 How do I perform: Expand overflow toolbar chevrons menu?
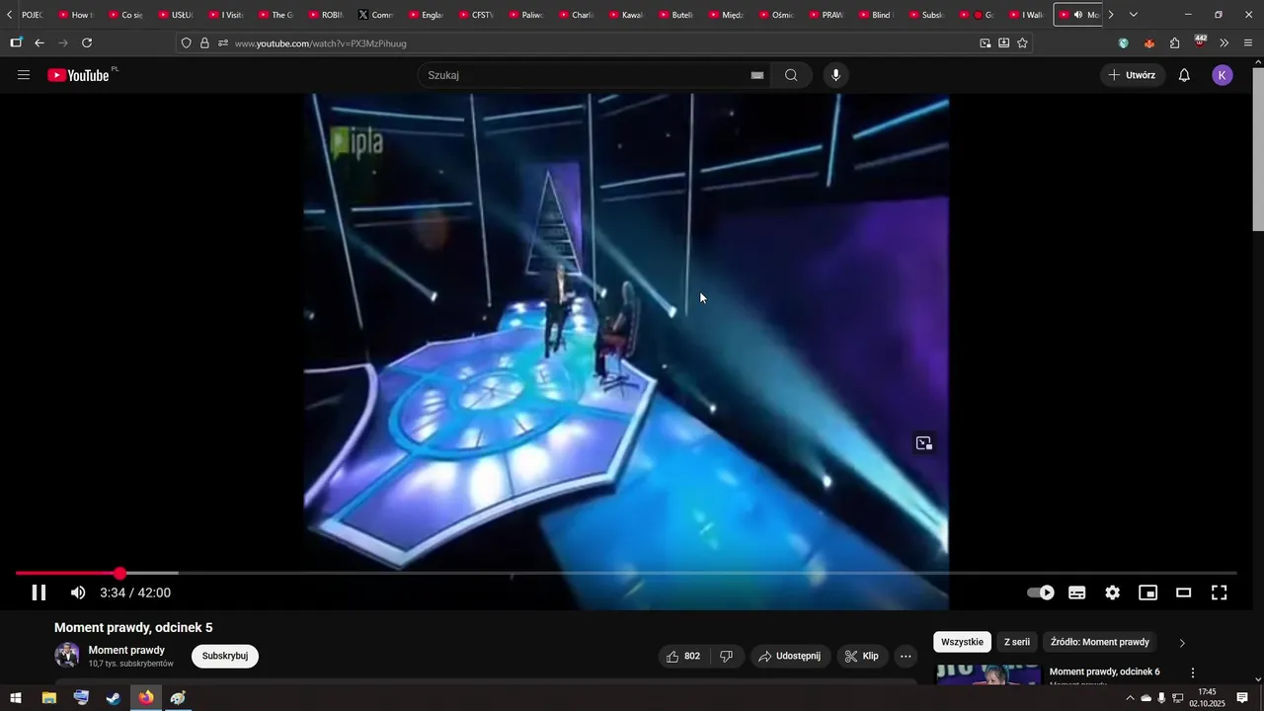click(1224, 43)
